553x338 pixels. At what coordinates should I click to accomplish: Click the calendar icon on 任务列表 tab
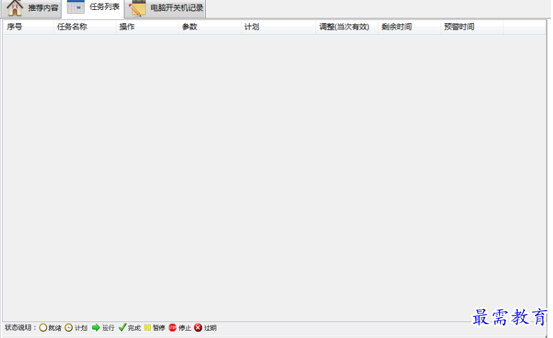(75, 7)
